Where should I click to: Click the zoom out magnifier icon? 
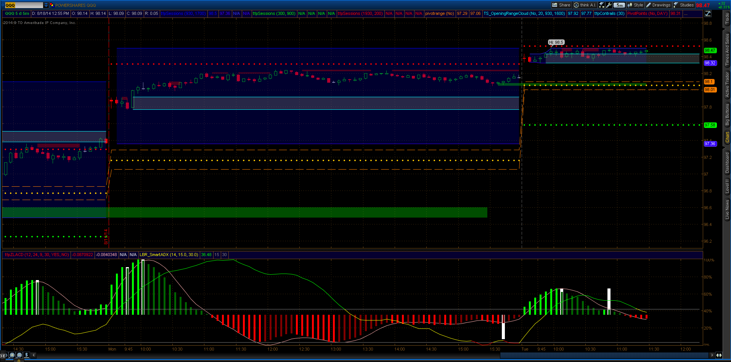coord(19,355)
